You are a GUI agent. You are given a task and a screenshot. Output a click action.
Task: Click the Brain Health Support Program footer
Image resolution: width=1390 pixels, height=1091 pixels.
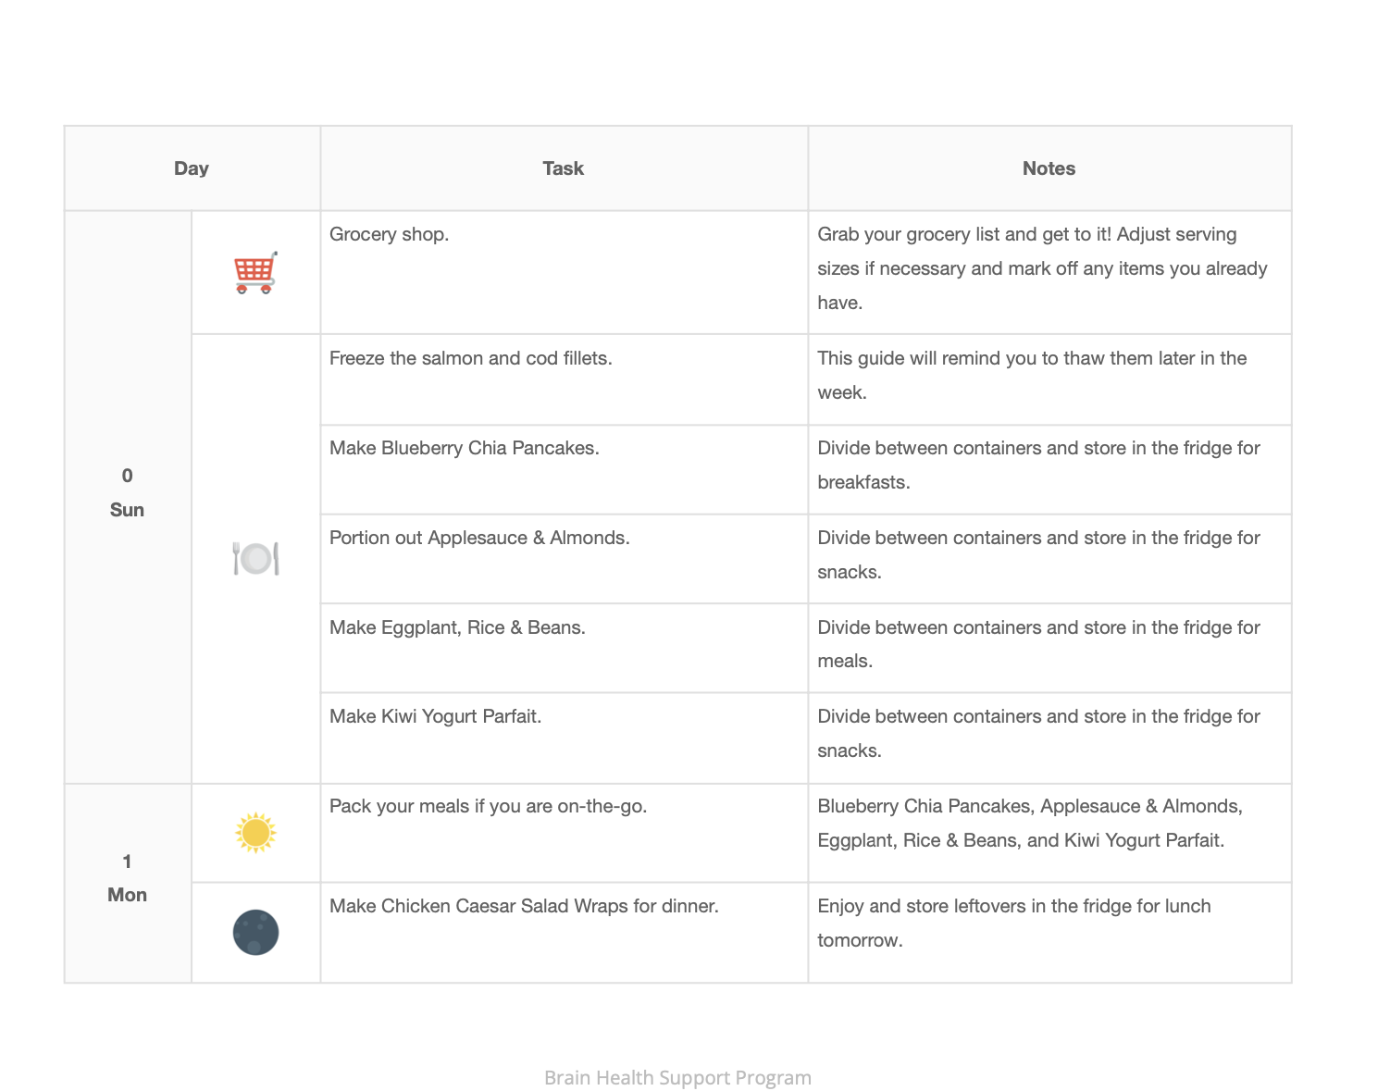(x=677, y=1077)
